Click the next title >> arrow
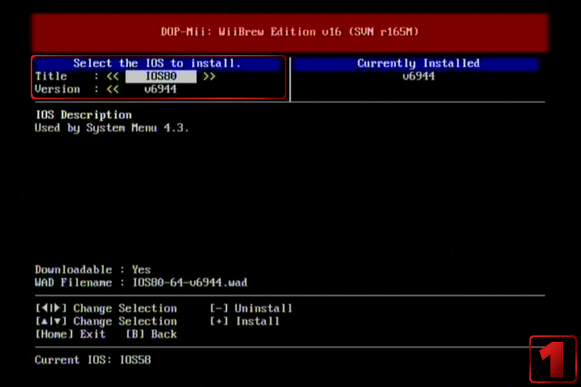 coord(209,77)
